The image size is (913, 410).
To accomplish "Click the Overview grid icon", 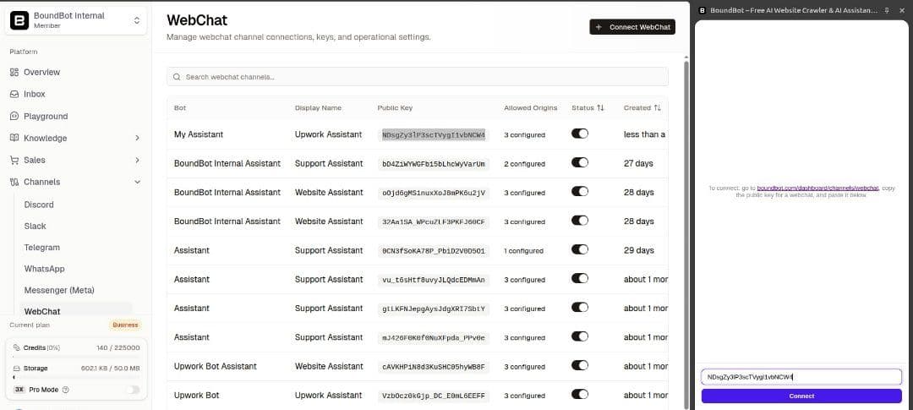I will pyautogui.click(x=14, y=72).
